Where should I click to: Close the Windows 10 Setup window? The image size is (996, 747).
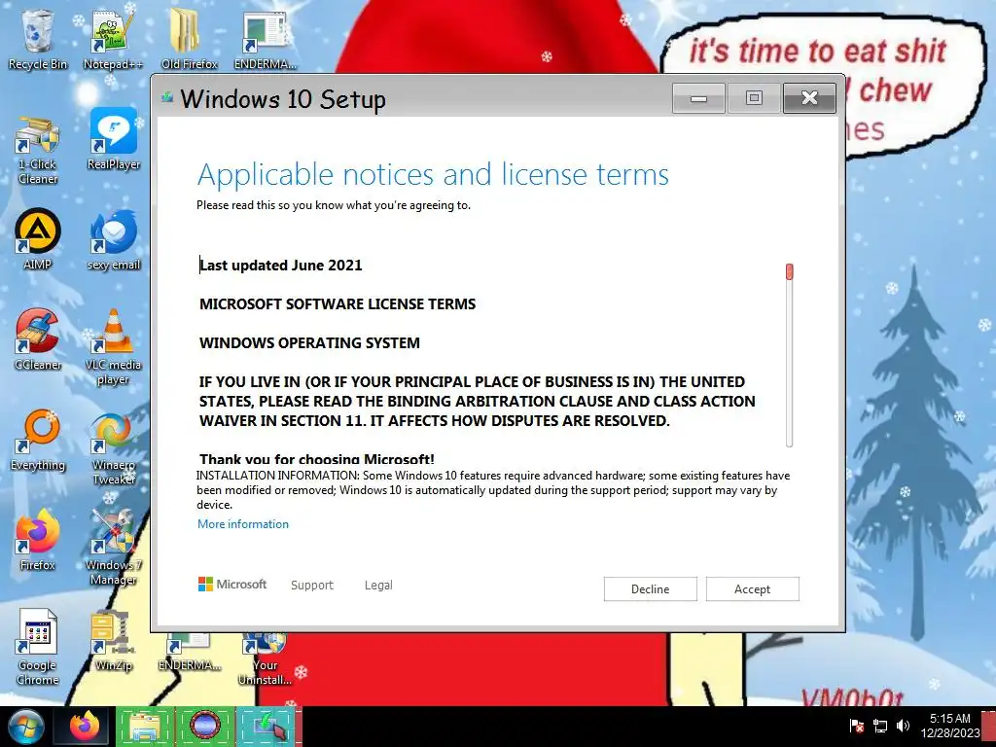[809, 98]
